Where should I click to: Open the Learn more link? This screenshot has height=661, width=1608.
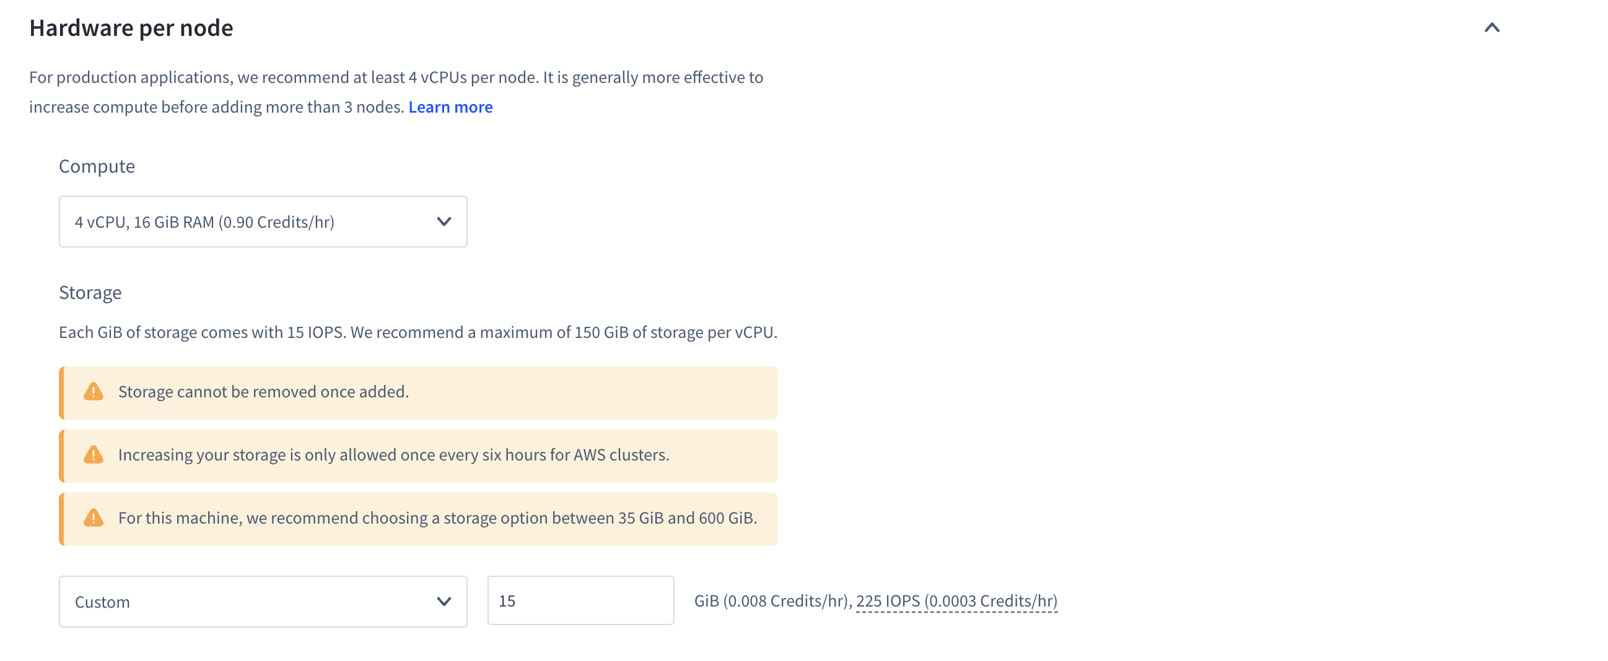(450, 106)
